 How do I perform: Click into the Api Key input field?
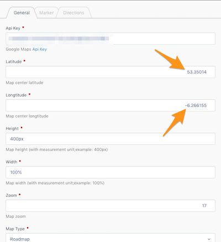(110, 39)
